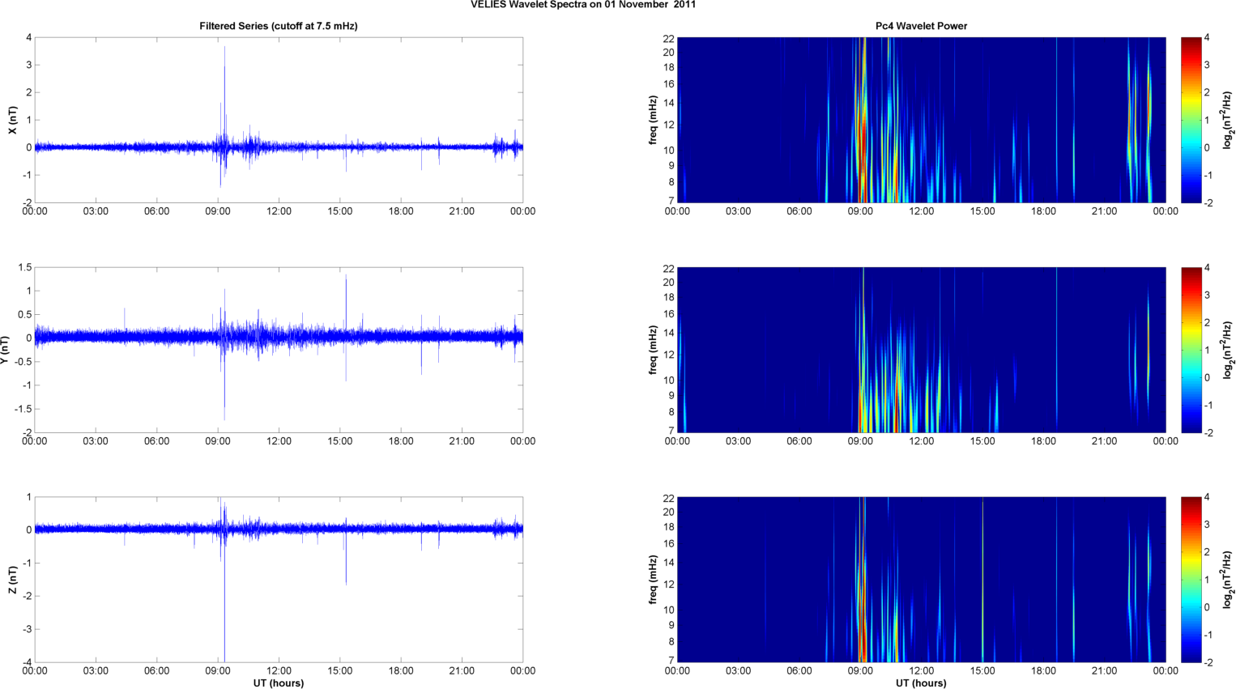This screenshot has height=689, width=1236.
Task: Click the VELIES Wavelet Spectra main title
Action: tap(583, 5)
